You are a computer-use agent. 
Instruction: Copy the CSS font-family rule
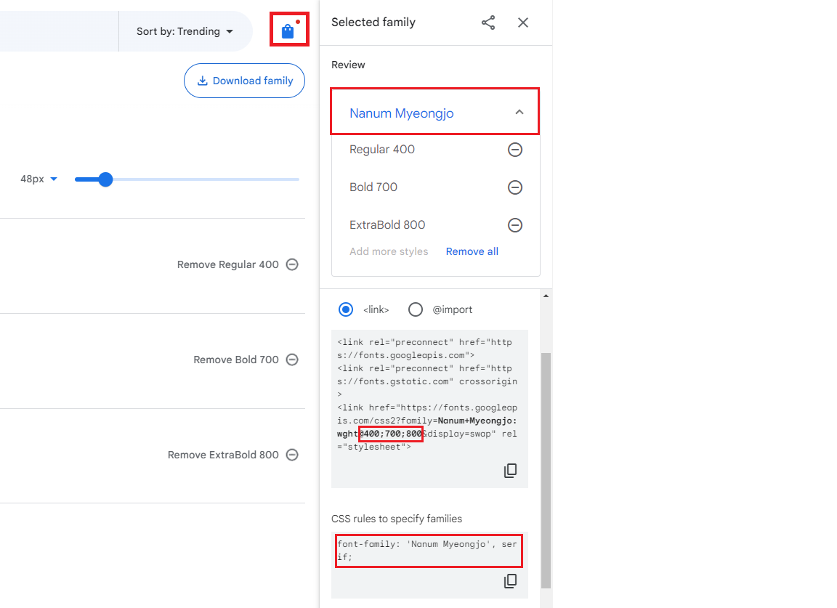[x=510, y=581]
